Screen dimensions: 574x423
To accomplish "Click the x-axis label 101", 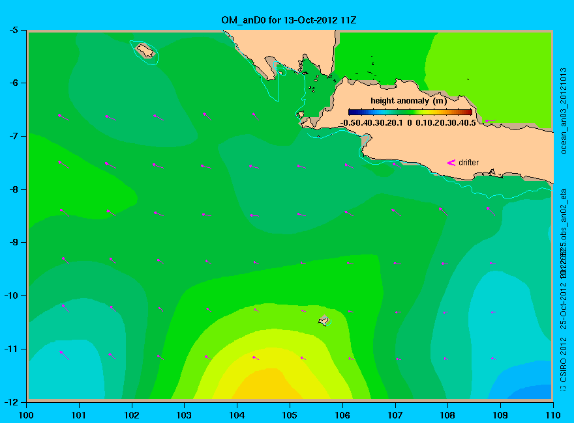I will pos(78,415).
